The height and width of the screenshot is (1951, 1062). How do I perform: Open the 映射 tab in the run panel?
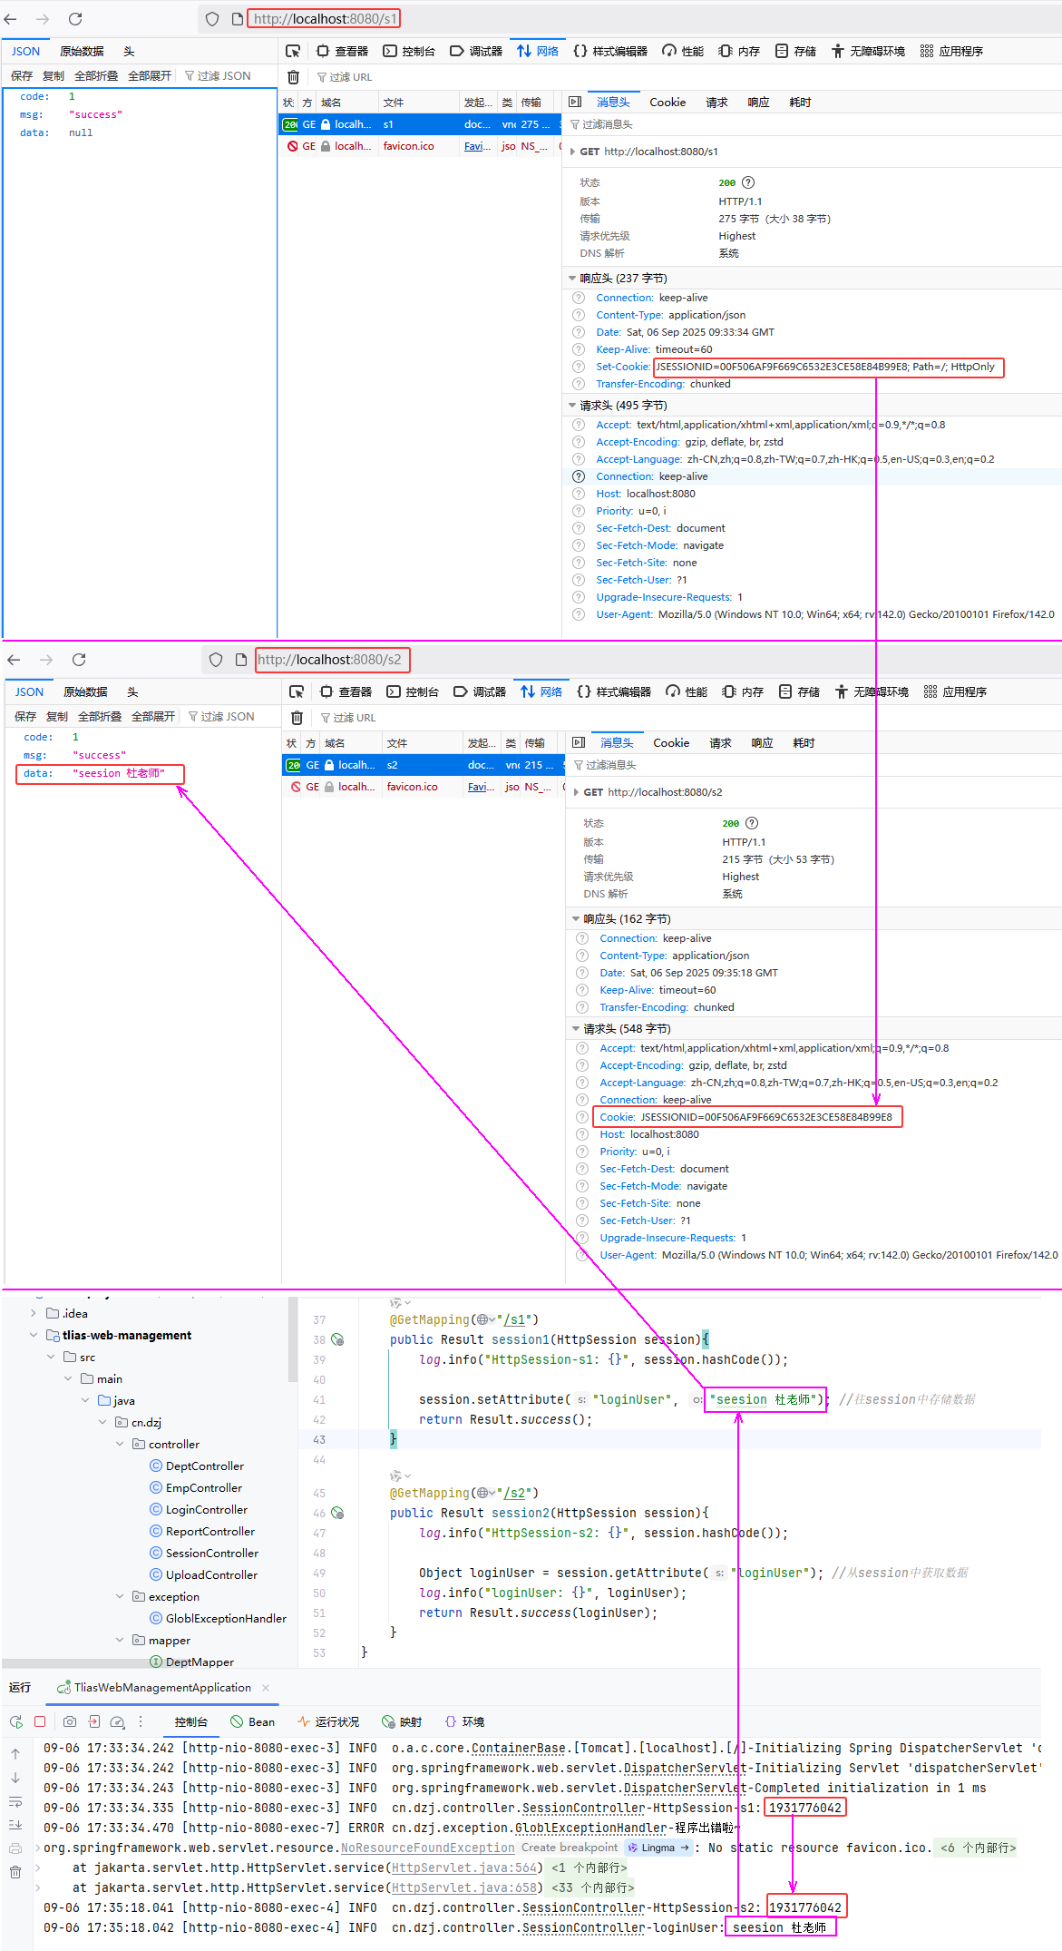[402, 1721]
